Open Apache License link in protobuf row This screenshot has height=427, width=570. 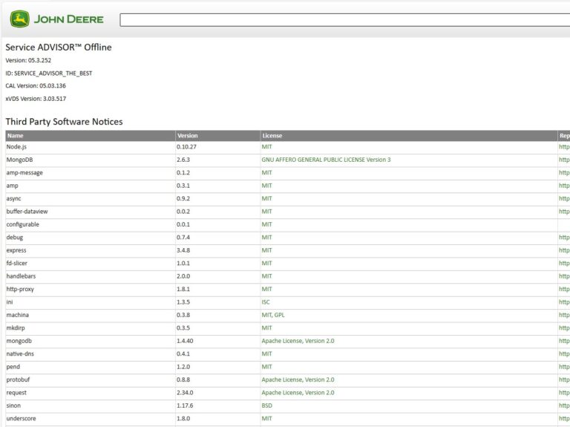(298, 379)
